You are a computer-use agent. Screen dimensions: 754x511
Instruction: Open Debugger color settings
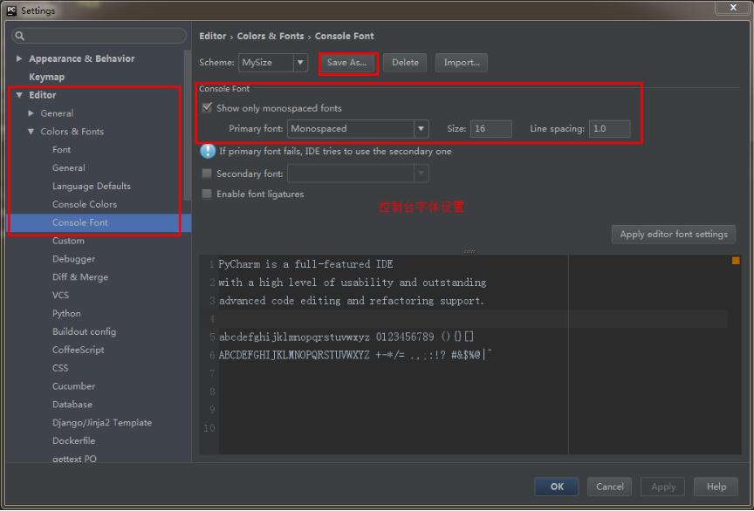[73, 259]
